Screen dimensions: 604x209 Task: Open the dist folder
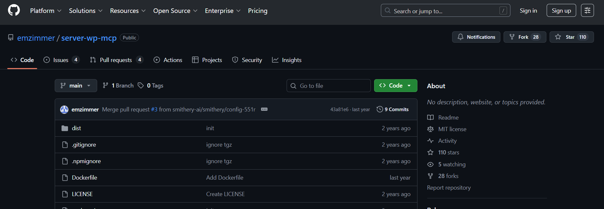point(76,128)
